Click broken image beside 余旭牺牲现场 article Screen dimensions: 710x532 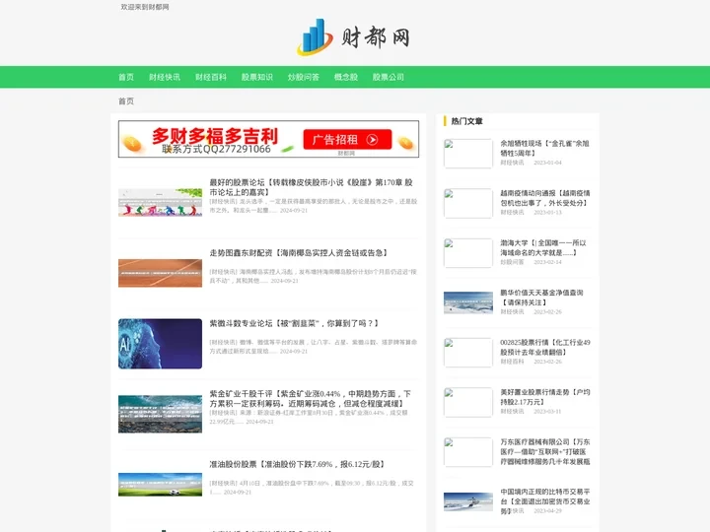click(x=468, y=154)
